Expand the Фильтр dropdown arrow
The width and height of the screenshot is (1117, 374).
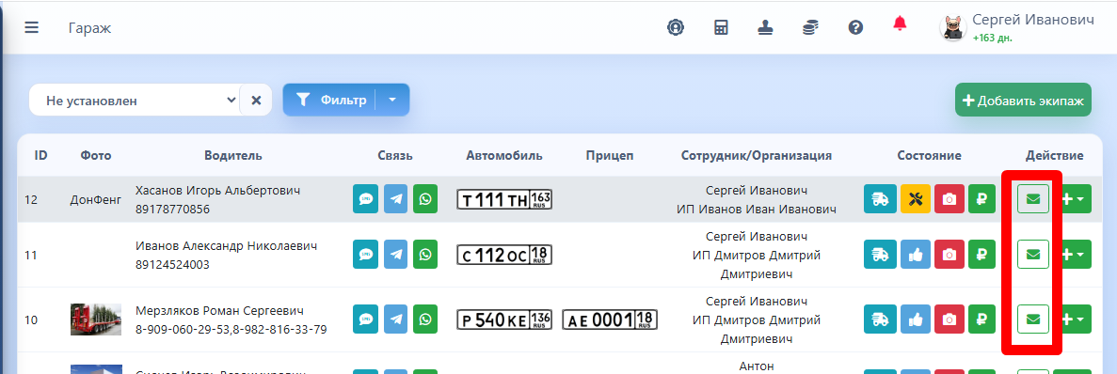coord(391,101)
